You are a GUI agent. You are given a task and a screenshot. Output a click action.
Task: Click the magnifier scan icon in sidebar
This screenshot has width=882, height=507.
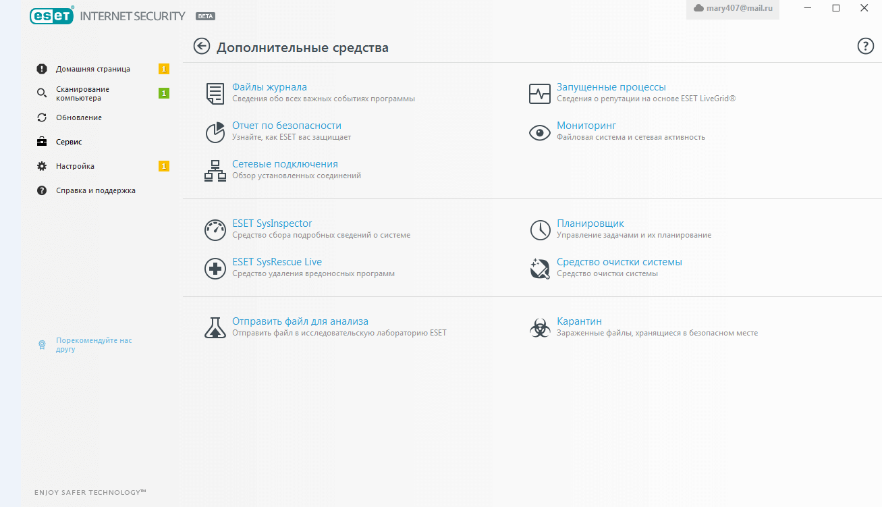pyautogui.click(x=42, y=93)
